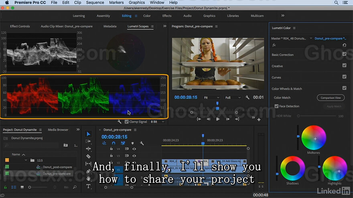Screen dimensions: 353x198
Task: Select Donut_post-compare sequence in project
Action: [x=57, y=167]
